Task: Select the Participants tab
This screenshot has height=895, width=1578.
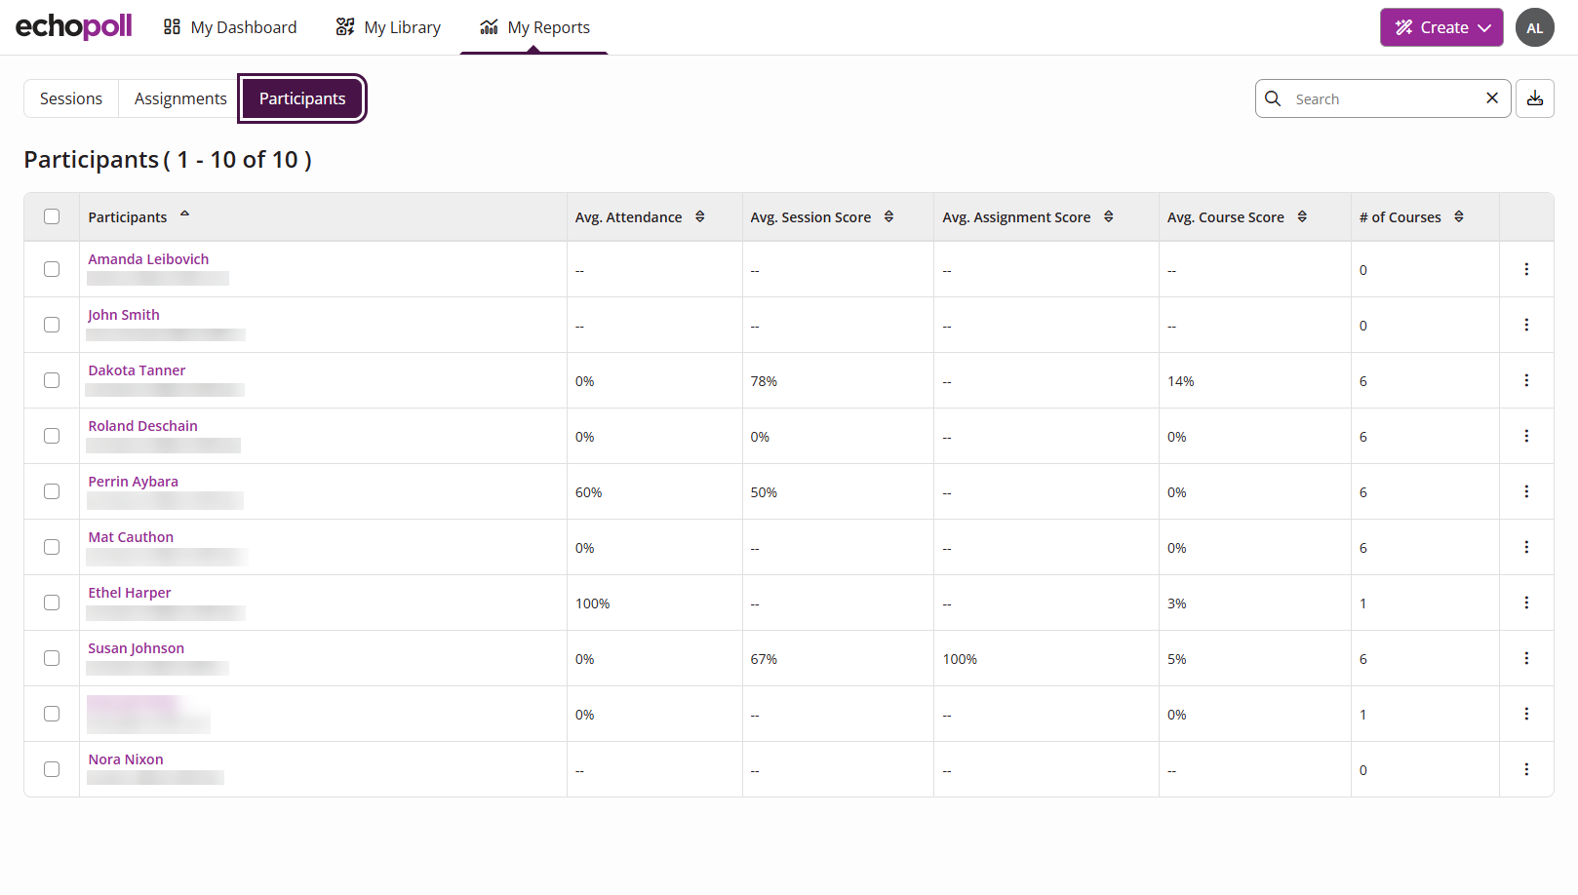Action: click(x=302, y=98)
